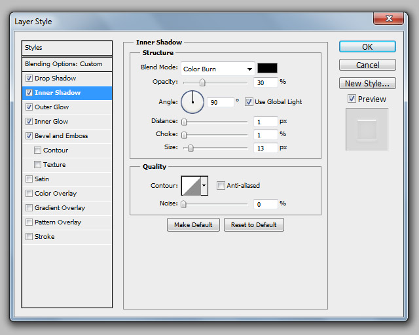Screen dimensions: 419x335
Task: Close the Layer Style dialog
Action: coord(388,18)
